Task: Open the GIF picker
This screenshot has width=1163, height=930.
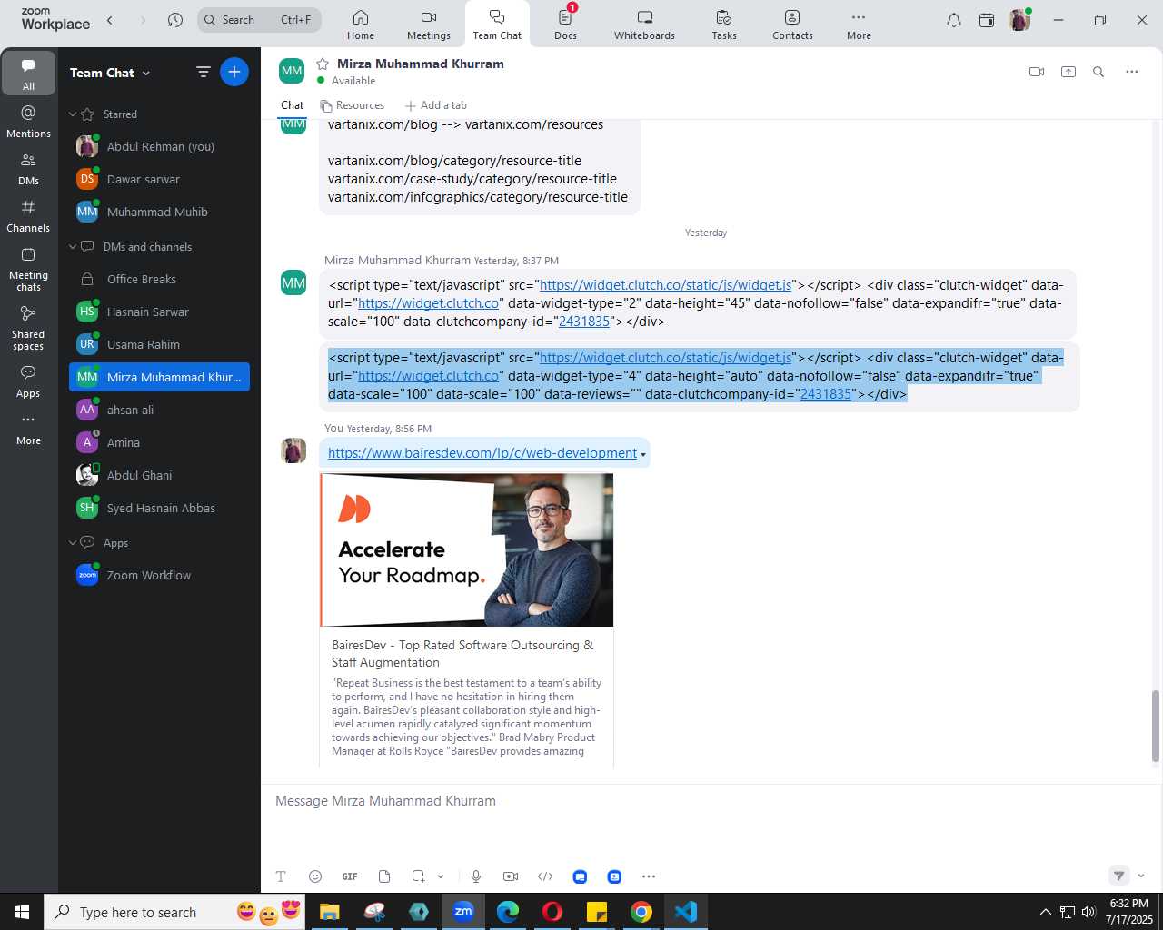Action: click(x=350, y=876)
